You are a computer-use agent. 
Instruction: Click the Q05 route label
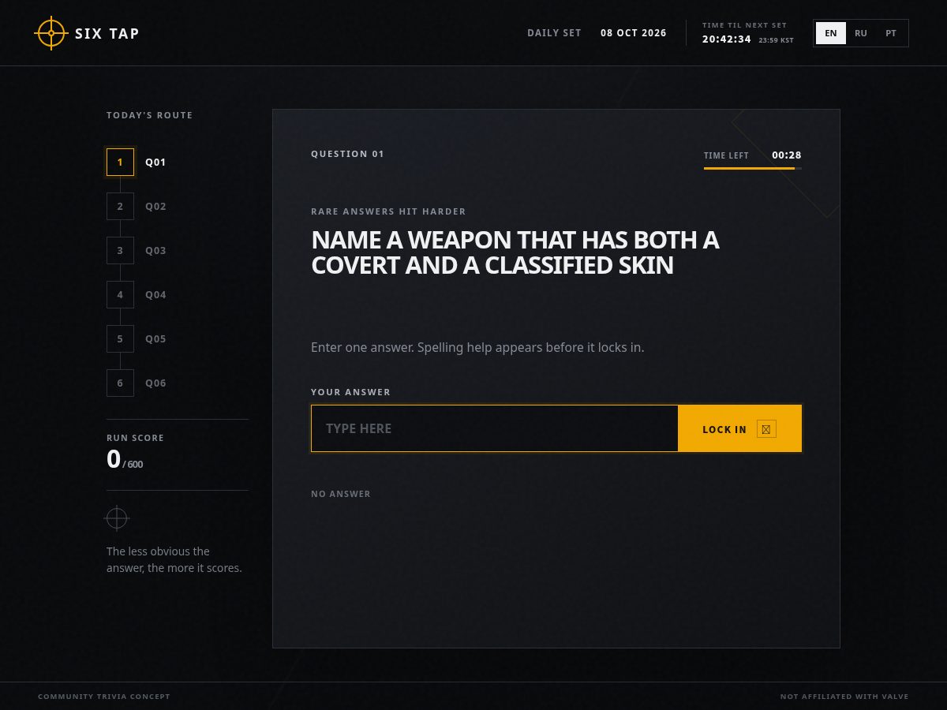[x=155, y=338]
